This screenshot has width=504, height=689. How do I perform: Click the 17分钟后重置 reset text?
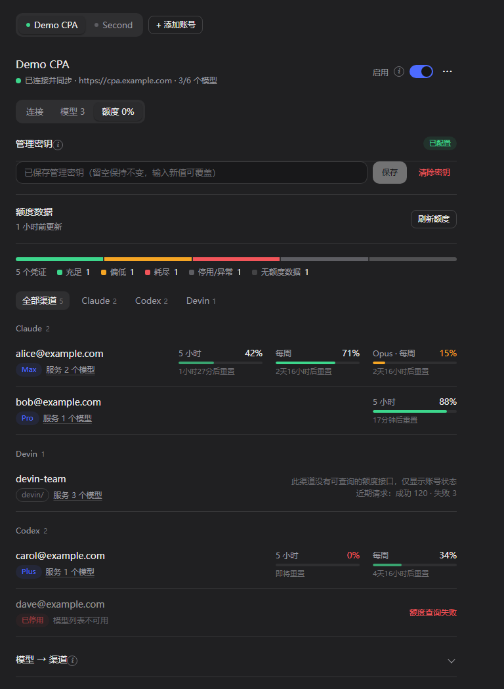tap(395, 420)
